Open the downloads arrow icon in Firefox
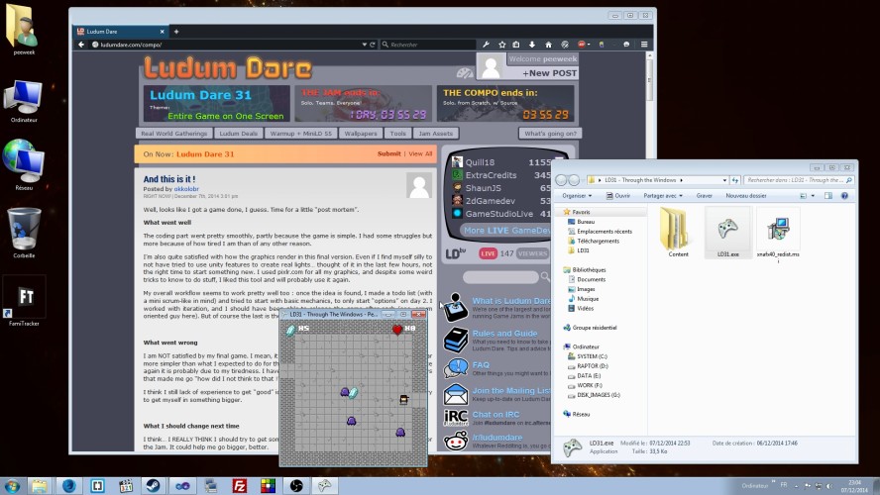 (x=532, y=45)
